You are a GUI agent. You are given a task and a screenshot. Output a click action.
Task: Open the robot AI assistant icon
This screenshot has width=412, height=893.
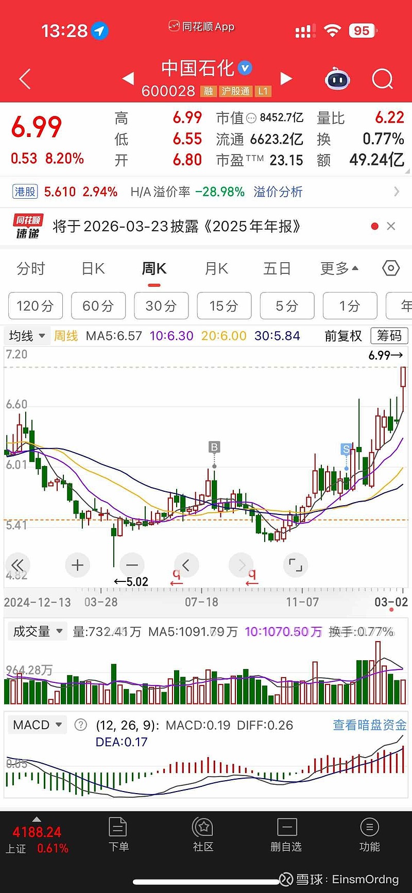pos(337,79)
